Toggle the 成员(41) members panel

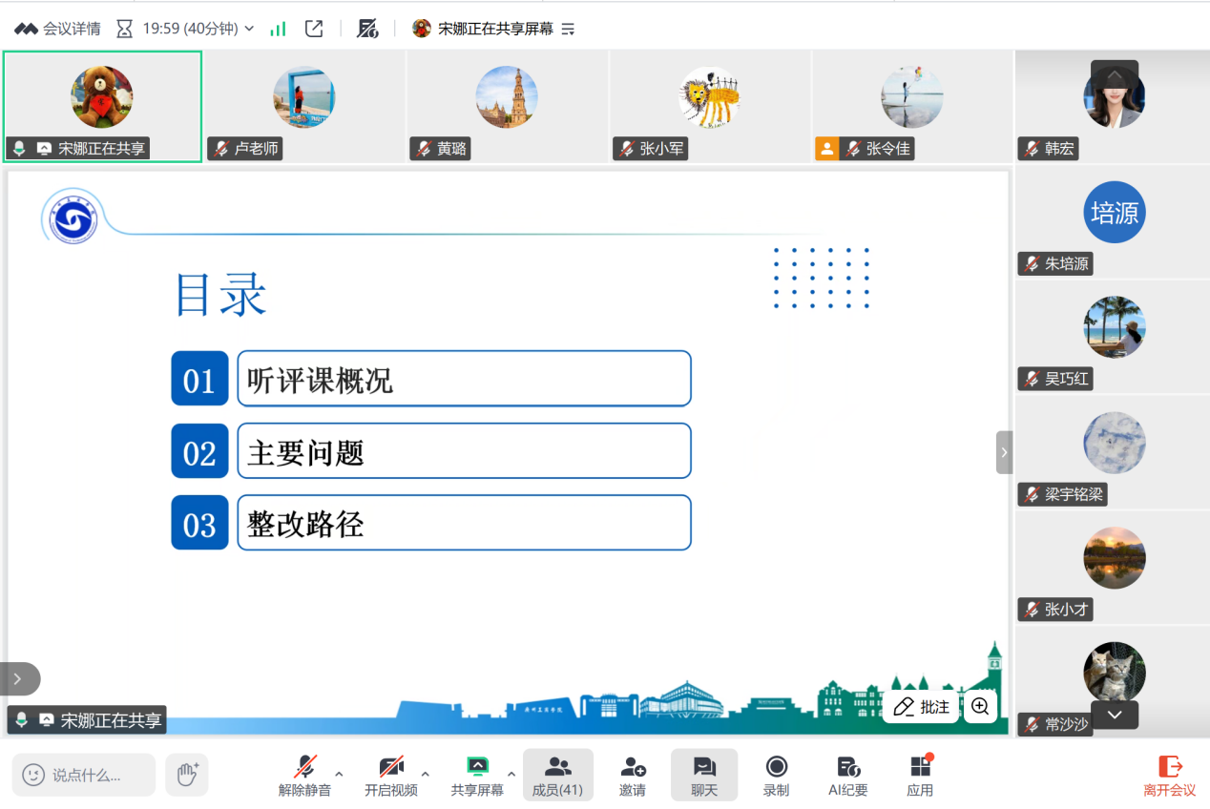pos(557,775)
